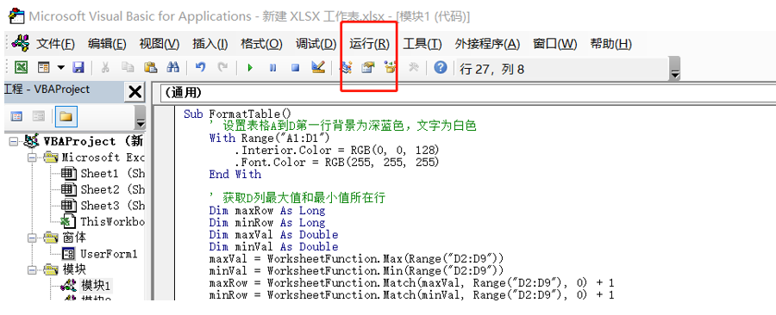
Task: Open the 工具(T) menu
Action: coord(422,44)
